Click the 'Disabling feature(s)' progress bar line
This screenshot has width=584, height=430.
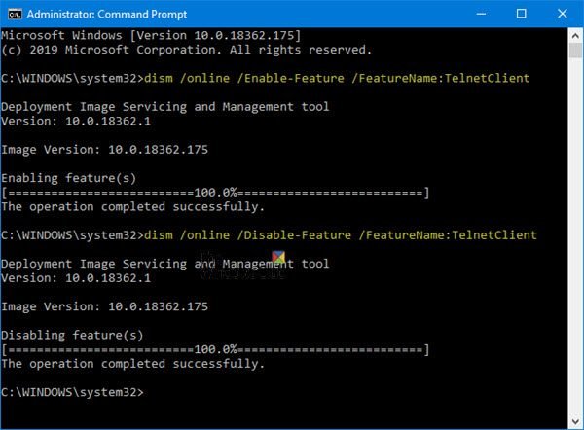215,348
